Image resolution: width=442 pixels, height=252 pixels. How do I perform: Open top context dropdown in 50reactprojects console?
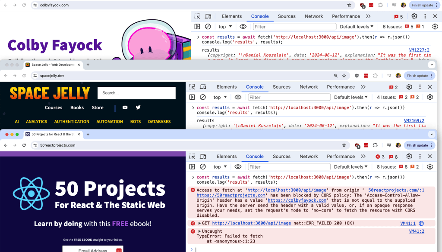click(220, 167)
